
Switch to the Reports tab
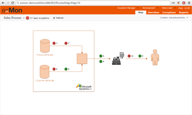click(184, 13)
